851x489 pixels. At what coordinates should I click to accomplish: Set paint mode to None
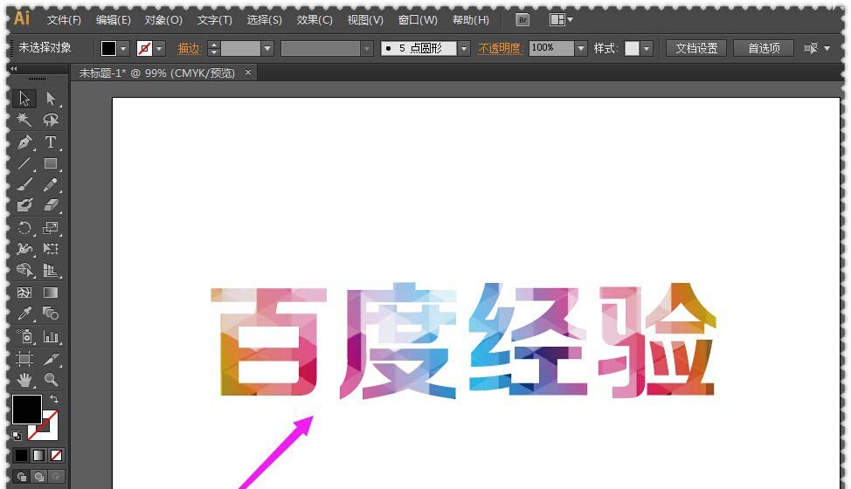click(56, 456)
